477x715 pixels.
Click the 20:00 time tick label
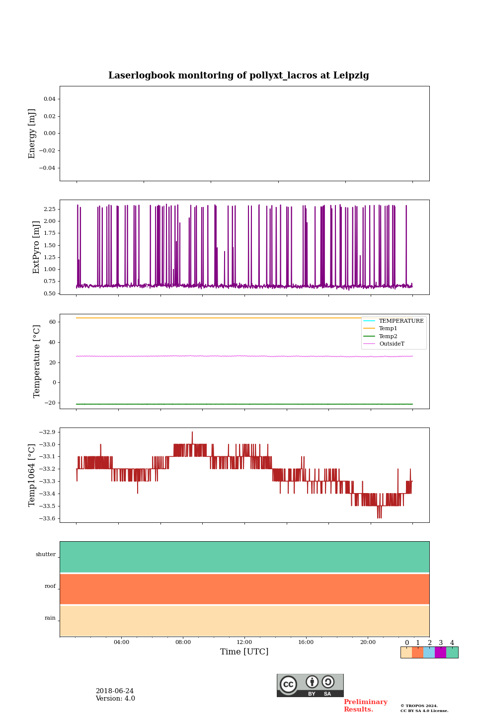[368, 642]
